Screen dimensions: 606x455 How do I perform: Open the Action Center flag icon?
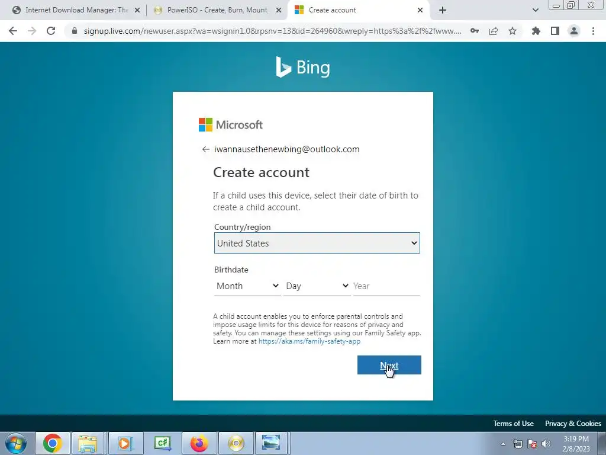click(532, 444)
